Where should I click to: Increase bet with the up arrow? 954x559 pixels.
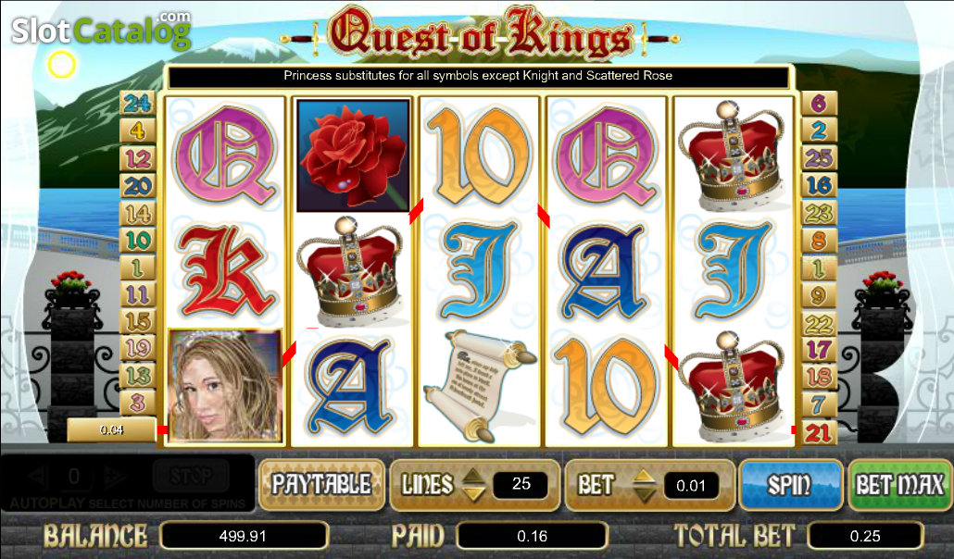(x=645, y=477)
